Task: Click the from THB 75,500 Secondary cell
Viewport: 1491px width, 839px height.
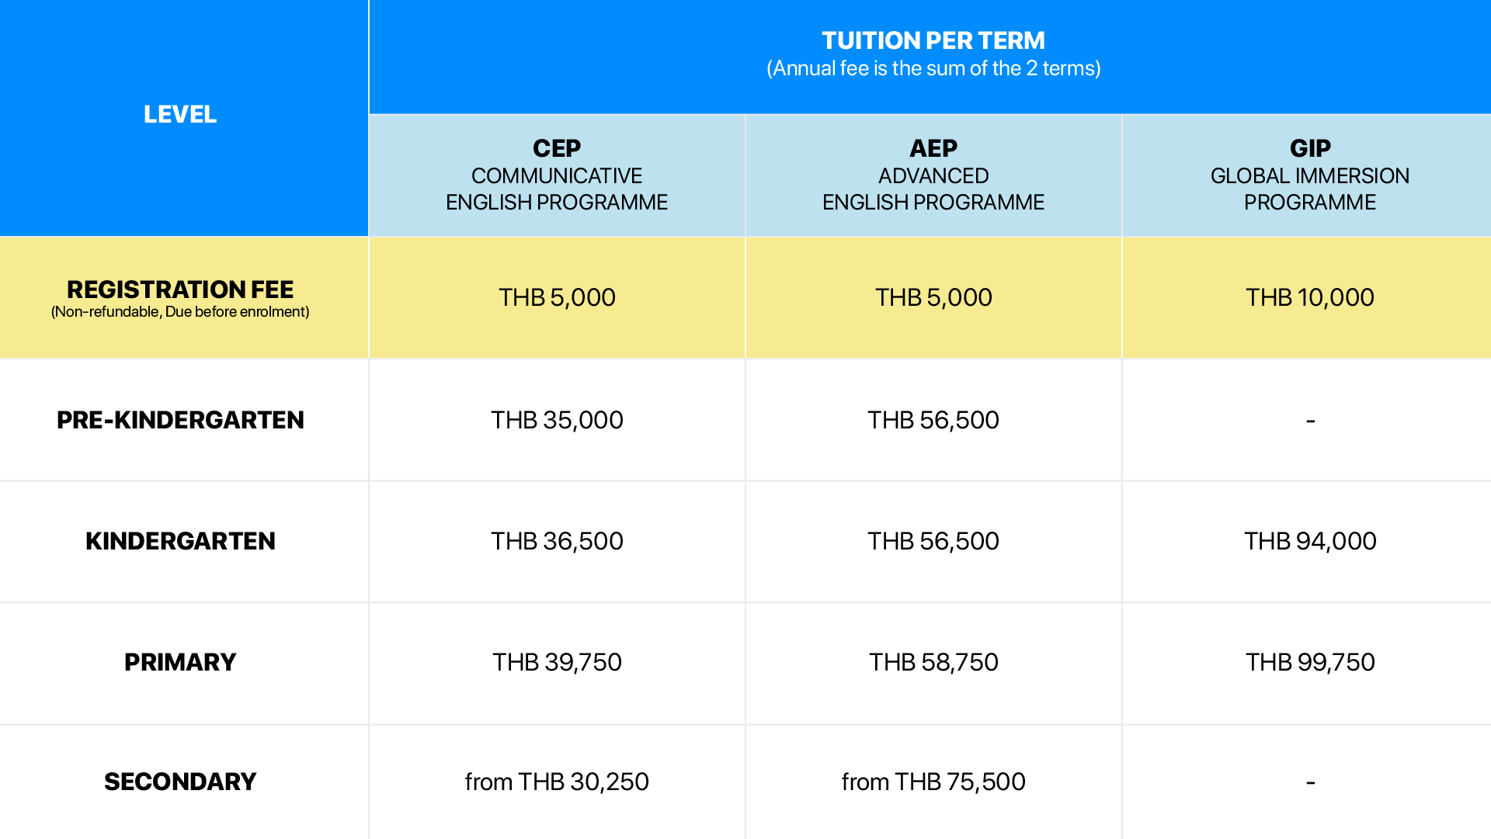Action: coord(933,782)
